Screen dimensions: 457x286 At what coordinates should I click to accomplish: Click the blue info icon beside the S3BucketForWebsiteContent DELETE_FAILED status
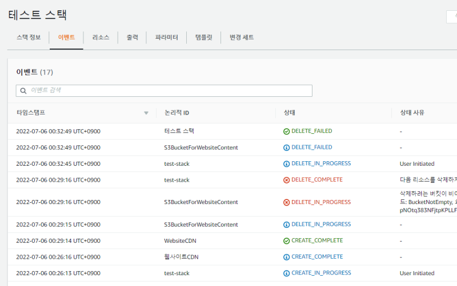(286, 148)
